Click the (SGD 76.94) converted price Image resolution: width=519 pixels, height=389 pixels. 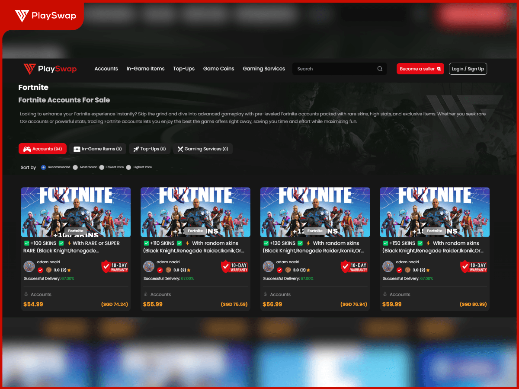[354, 304]
